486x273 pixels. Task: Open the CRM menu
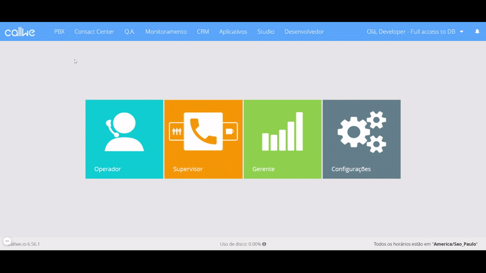(x=203, y=32)
